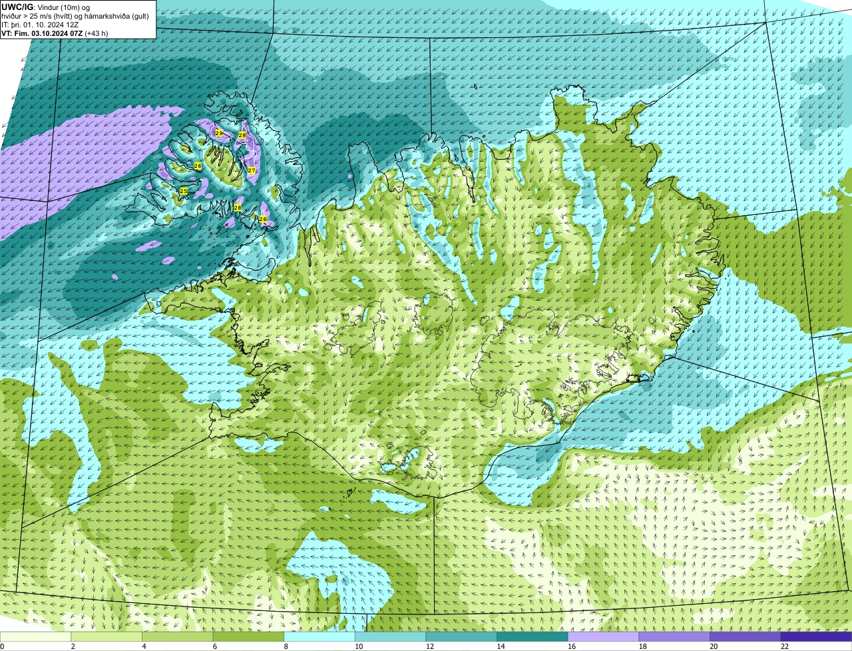852x651 pixels.
Task: Click the legend scale value 16
Action: [572, 646]
